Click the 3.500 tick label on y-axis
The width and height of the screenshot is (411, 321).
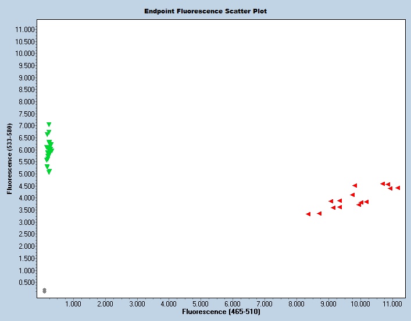click(26, 210)
